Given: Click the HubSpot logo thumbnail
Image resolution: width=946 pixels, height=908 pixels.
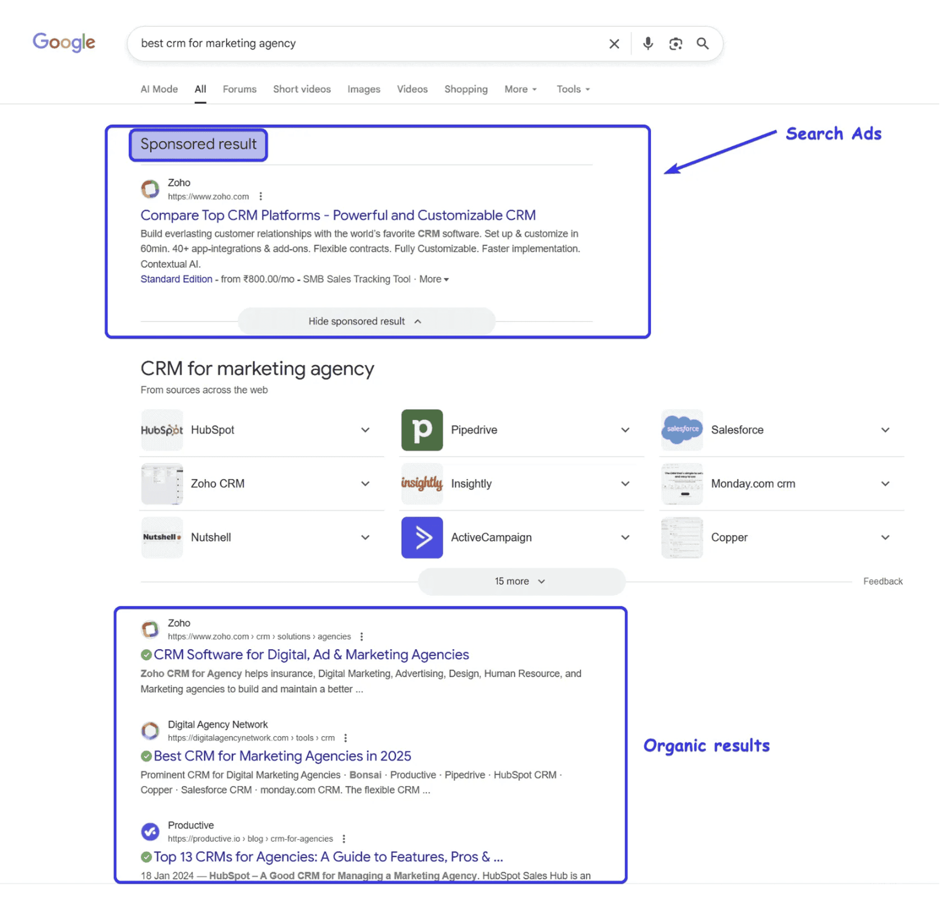Looking at the screenshot, I should click(162, 430).
